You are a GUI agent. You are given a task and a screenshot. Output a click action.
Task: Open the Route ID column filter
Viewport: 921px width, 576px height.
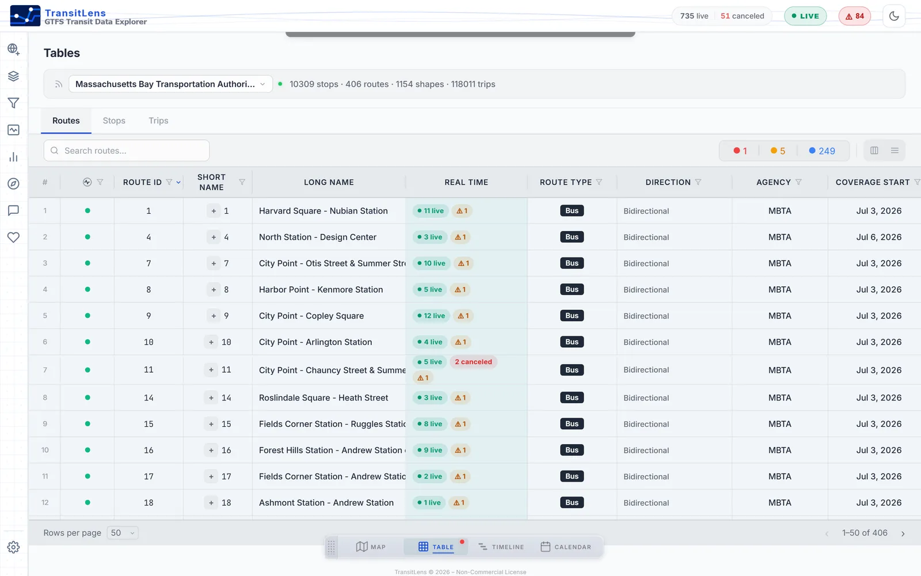coord(169,182)
